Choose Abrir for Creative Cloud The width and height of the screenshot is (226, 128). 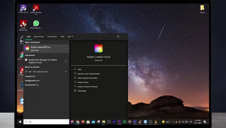80,69
